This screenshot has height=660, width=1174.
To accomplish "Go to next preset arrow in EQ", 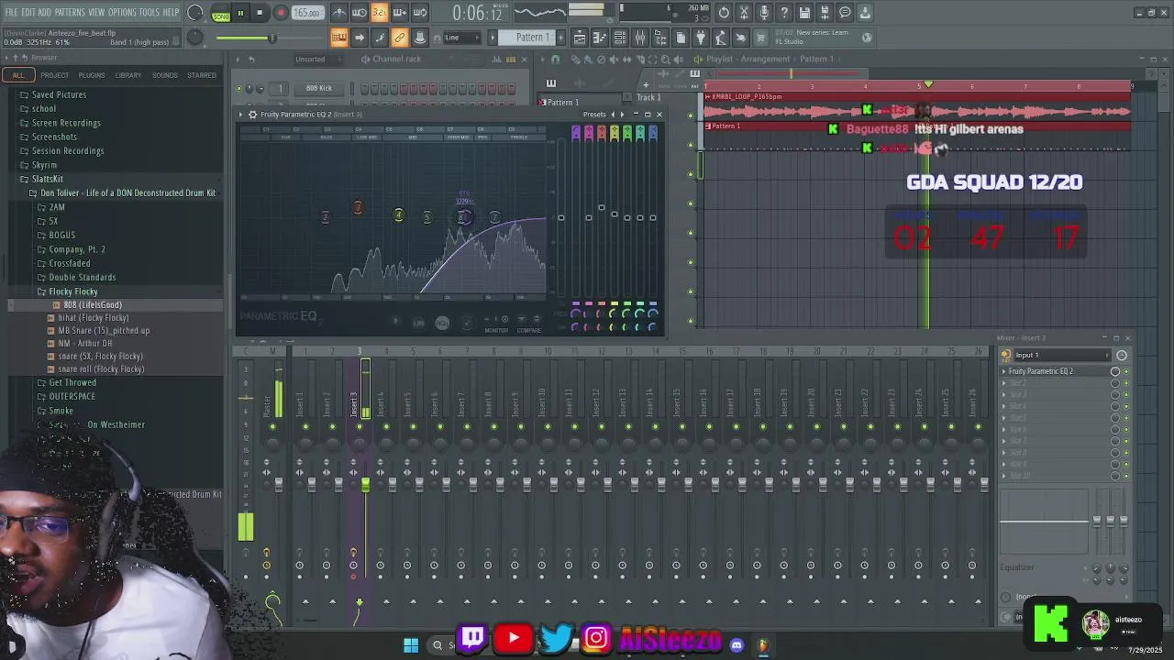I will coord(623,115).
